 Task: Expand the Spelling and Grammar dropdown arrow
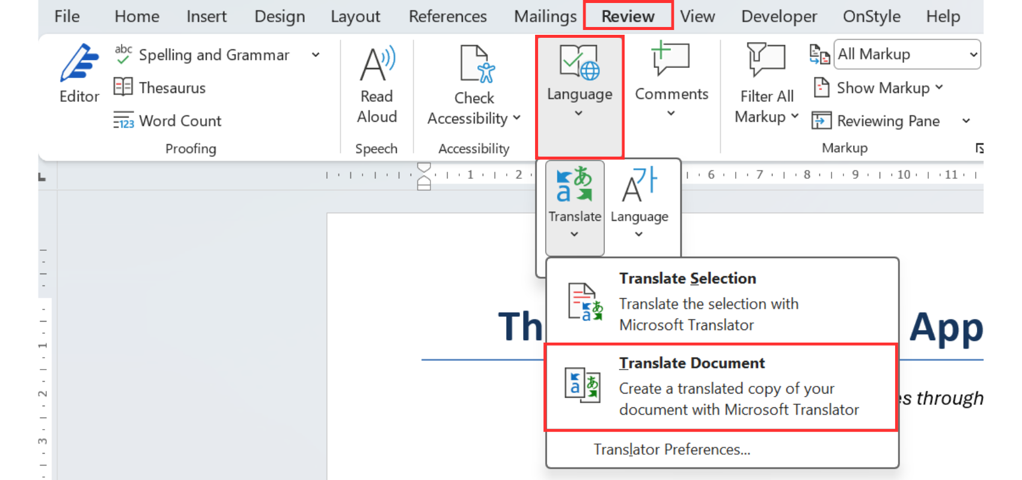316,55
